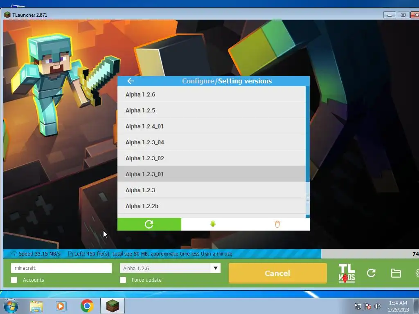Image resolution: width=419 pixels, height=314 pixels.
Task: Cancel the current download
Action: [x=278, y=273]
